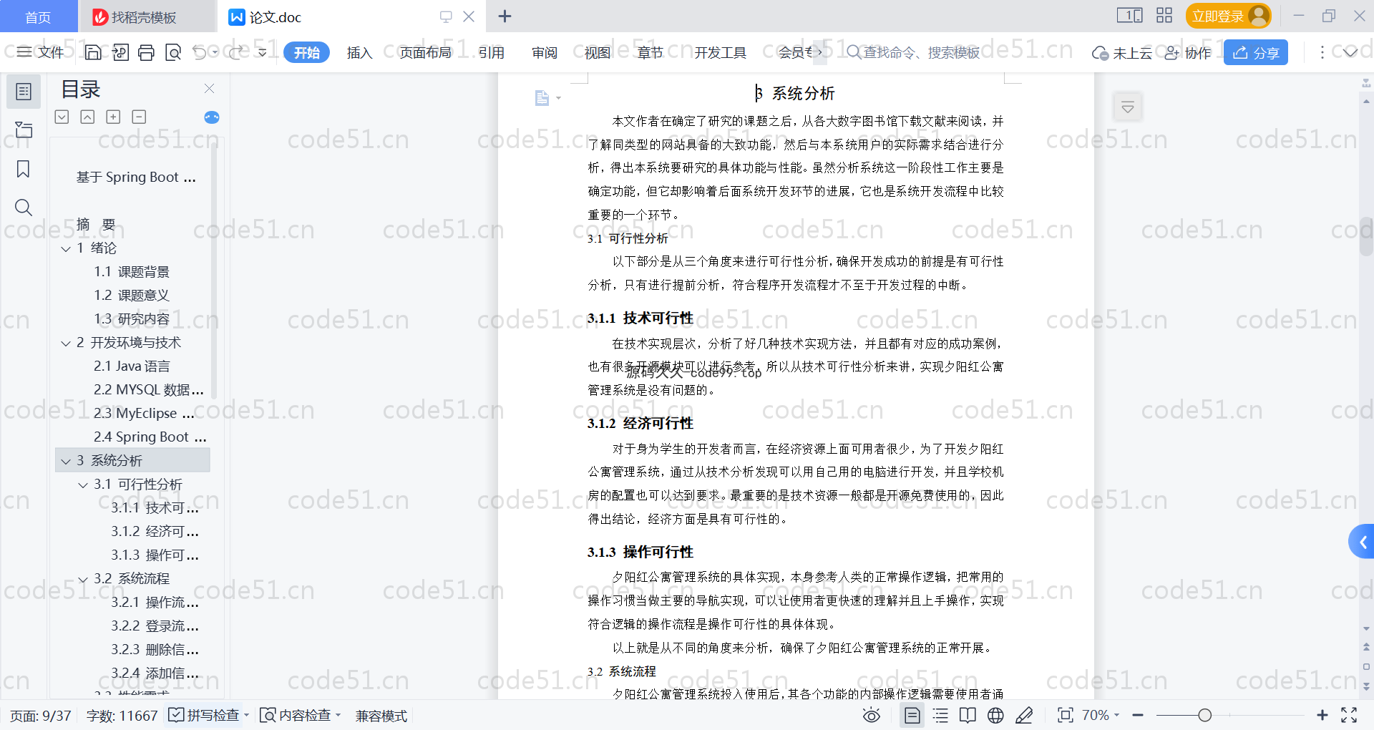Click 未上云 cloud status button

(x=1122, y=52)
